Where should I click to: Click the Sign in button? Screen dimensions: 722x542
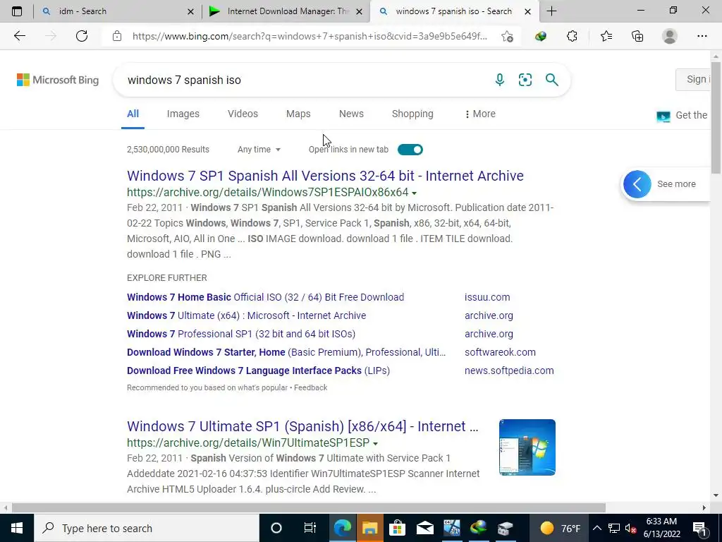pyautogui.click(x=693, y=79)
